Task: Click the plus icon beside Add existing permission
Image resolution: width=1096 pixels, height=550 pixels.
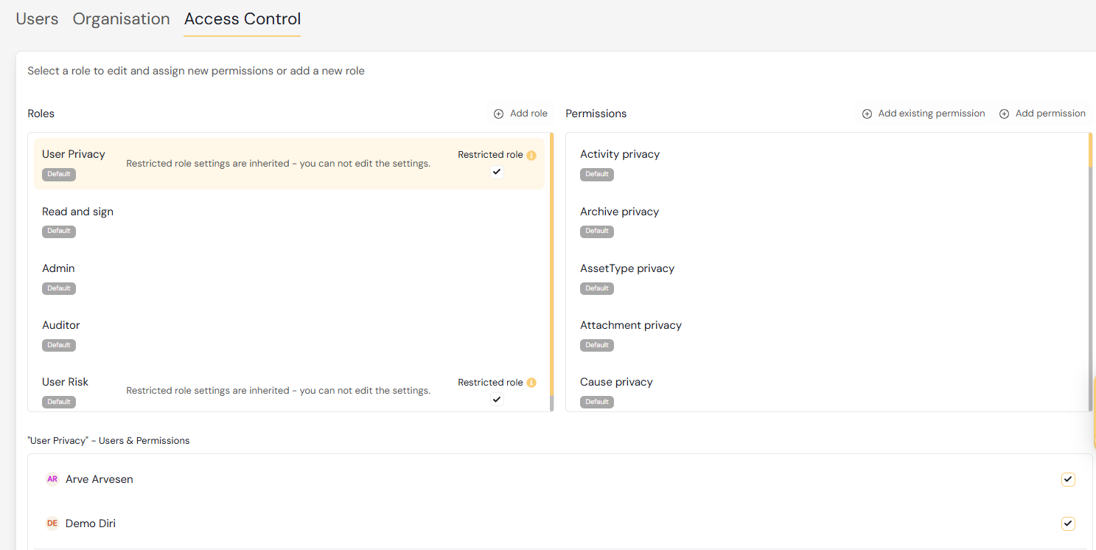Action: (867, 114)
